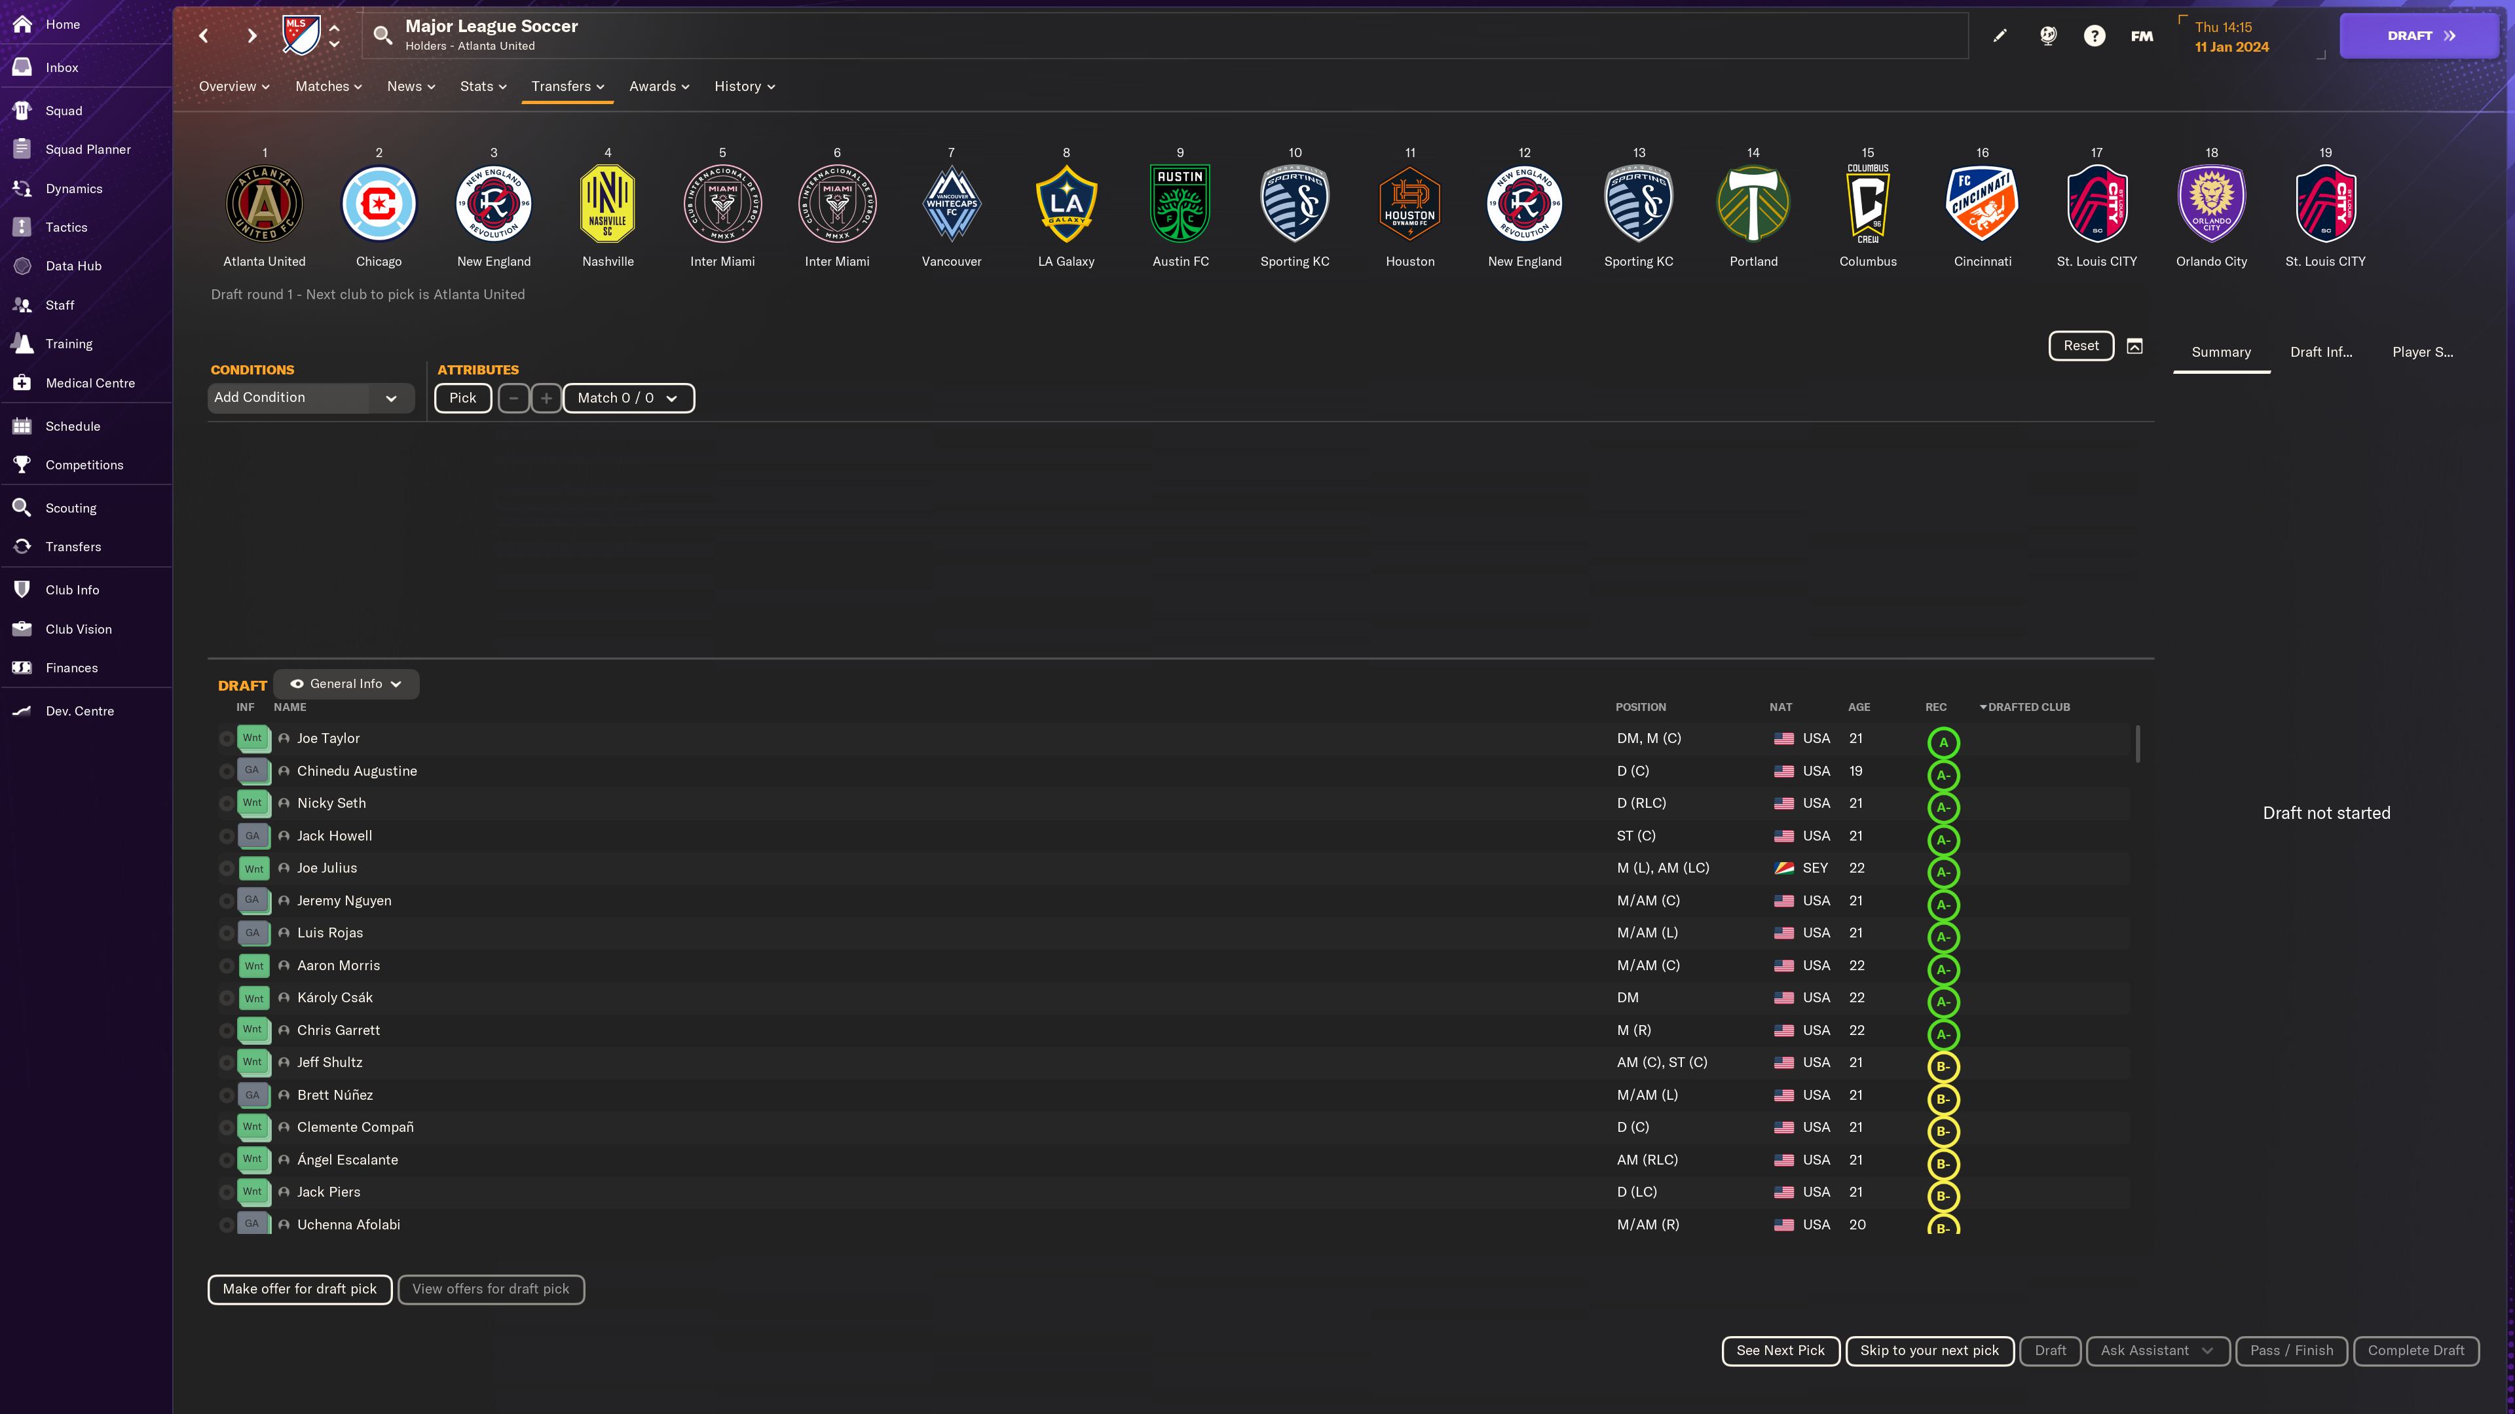Click the pencil edit icon
The height and width of the screenshot is (1414, 2515).
tap(2000, 36)
